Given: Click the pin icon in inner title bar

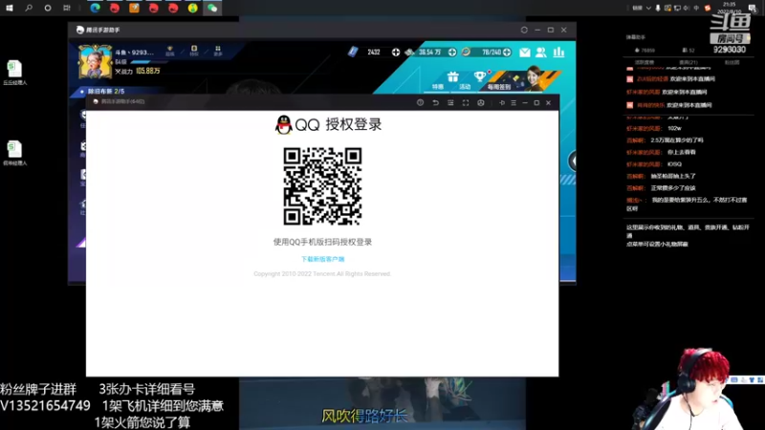Looking at the screenshot, I should click(501, 103).
